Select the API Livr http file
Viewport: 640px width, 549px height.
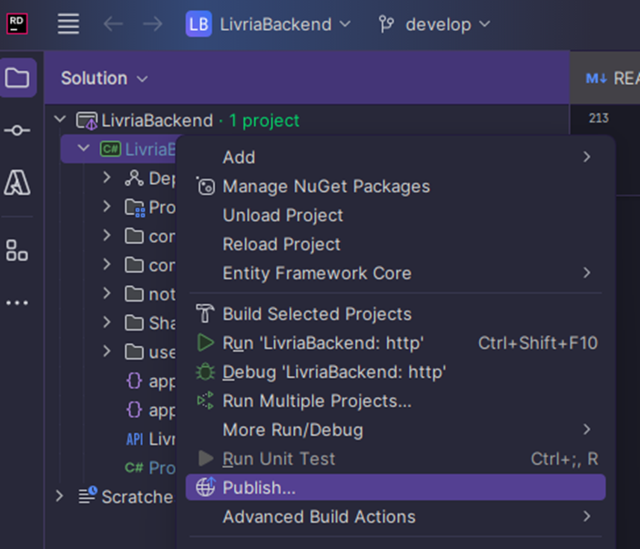[x=150, y=439]
